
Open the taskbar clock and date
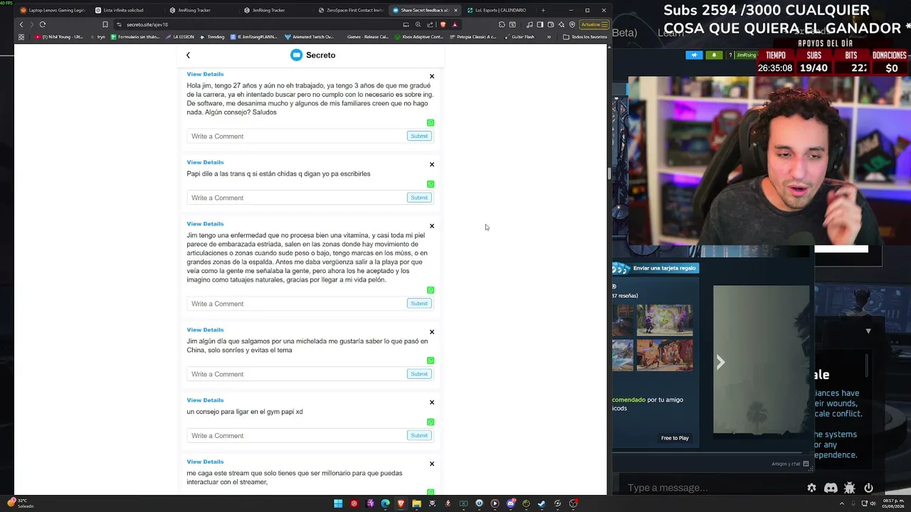point(892,503)
